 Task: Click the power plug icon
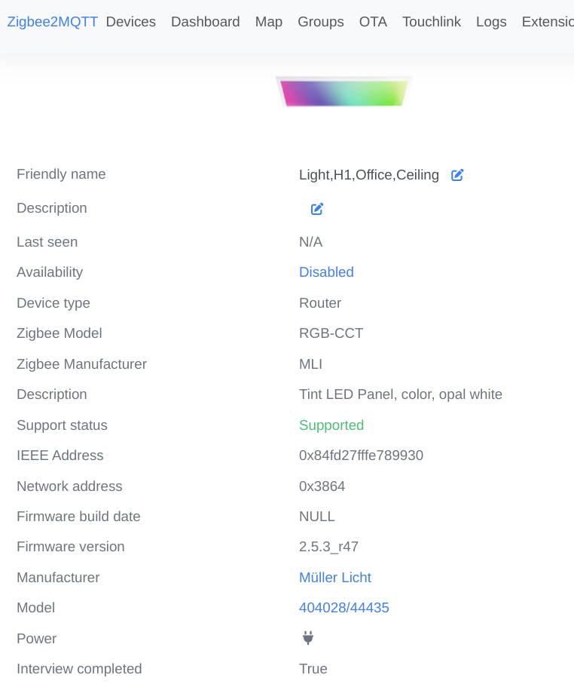click(307, 638)
